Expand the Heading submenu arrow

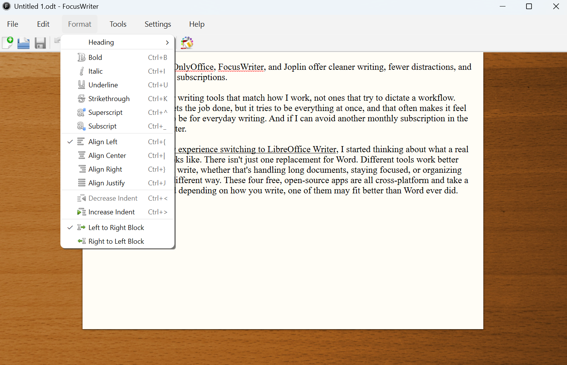tap(167, 42)
